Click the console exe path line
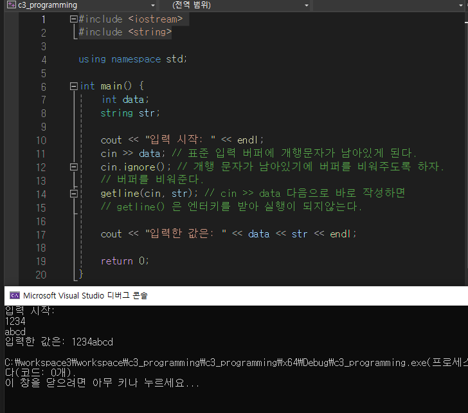The image size is (468, 413). click(x=237, y=363)
